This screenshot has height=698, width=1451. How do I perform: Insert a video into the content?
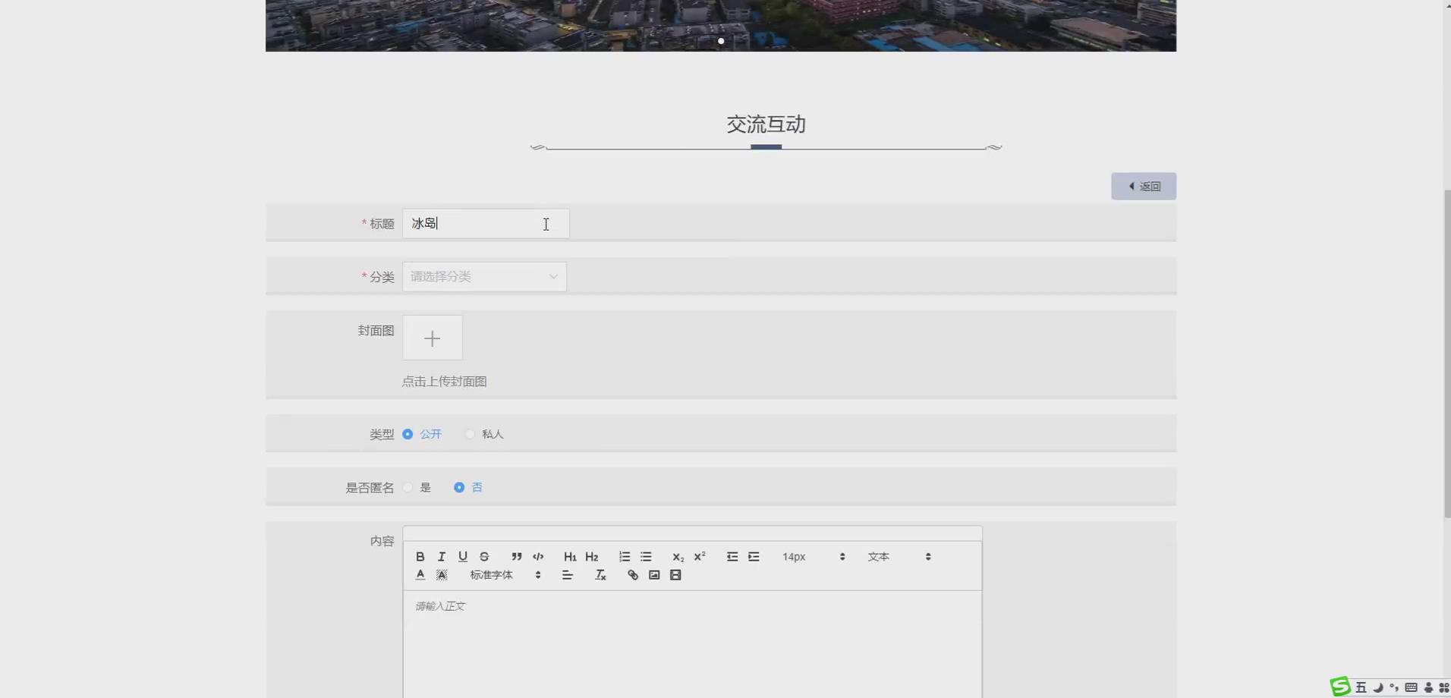(x=675, y=575)
